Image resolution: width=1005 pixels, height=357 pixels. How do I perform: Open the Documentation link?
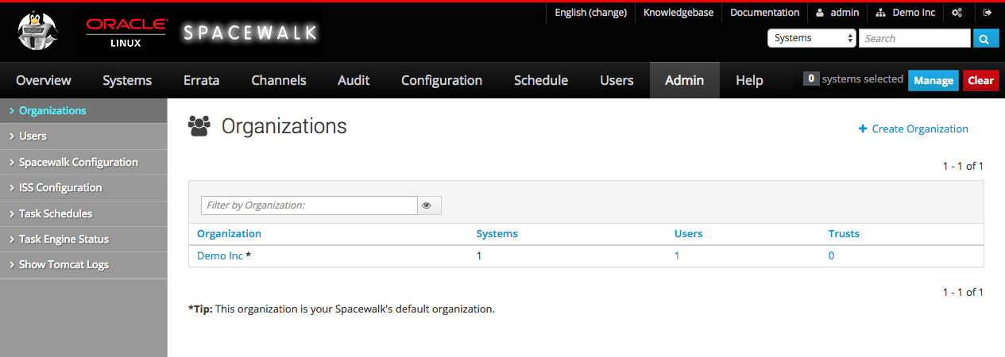[x=764, y=13]
